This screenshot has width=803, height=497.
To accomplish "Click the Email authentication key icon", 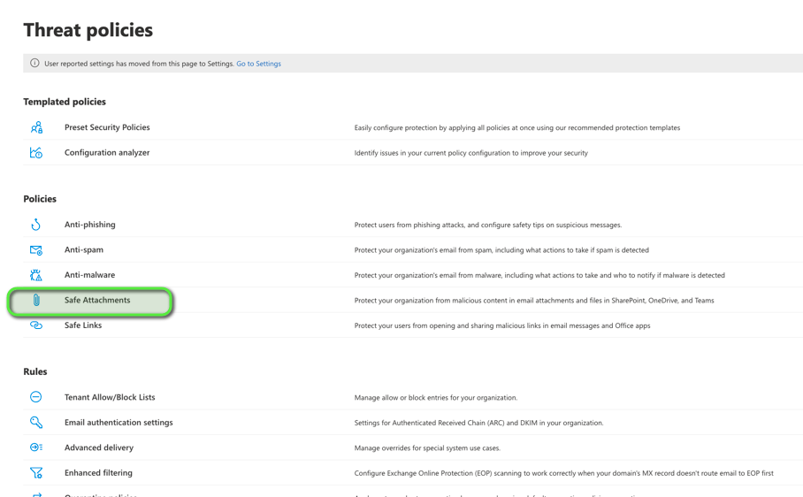I will tap(36, 423).
